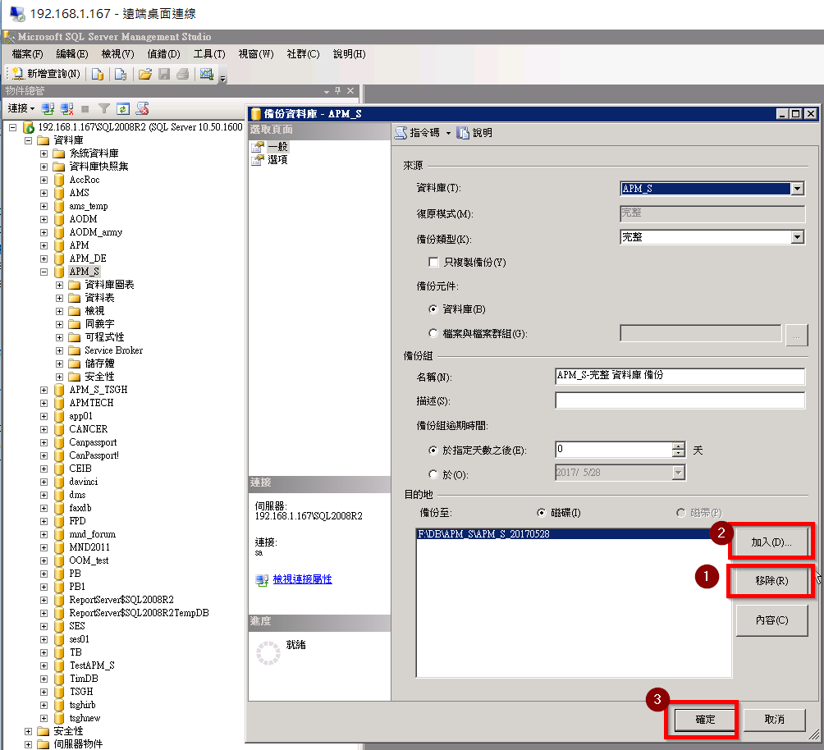
Task: Click the backup set 名稱(N) input field
Action: pyautogui.click(x=680, y=376)
